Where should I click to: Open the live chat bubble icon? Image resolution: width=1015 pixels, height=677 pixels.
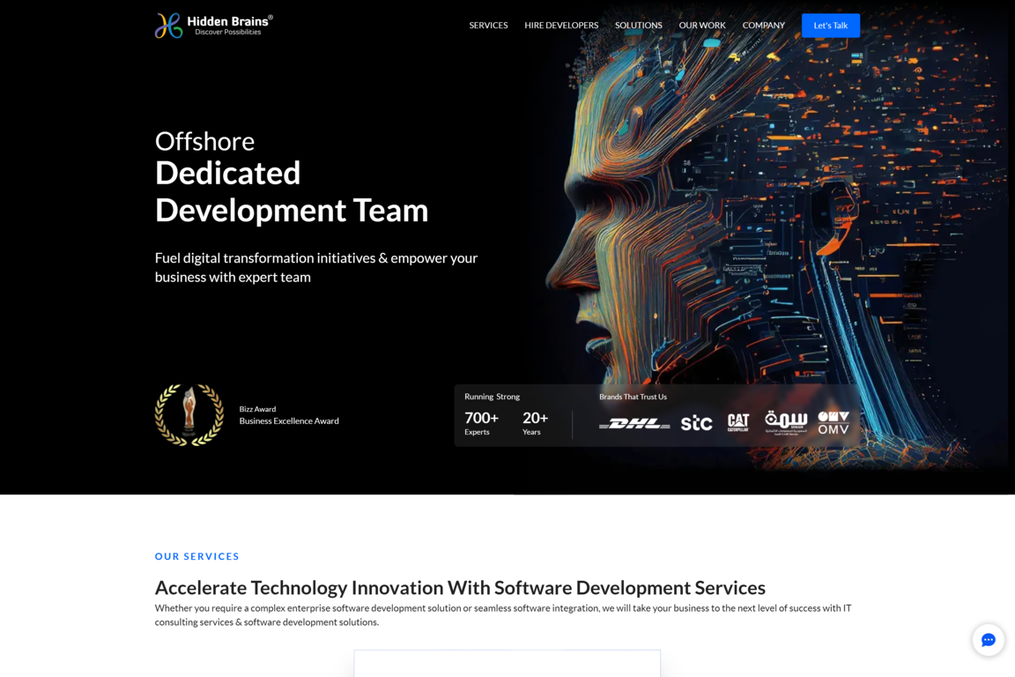coord(988,640)
